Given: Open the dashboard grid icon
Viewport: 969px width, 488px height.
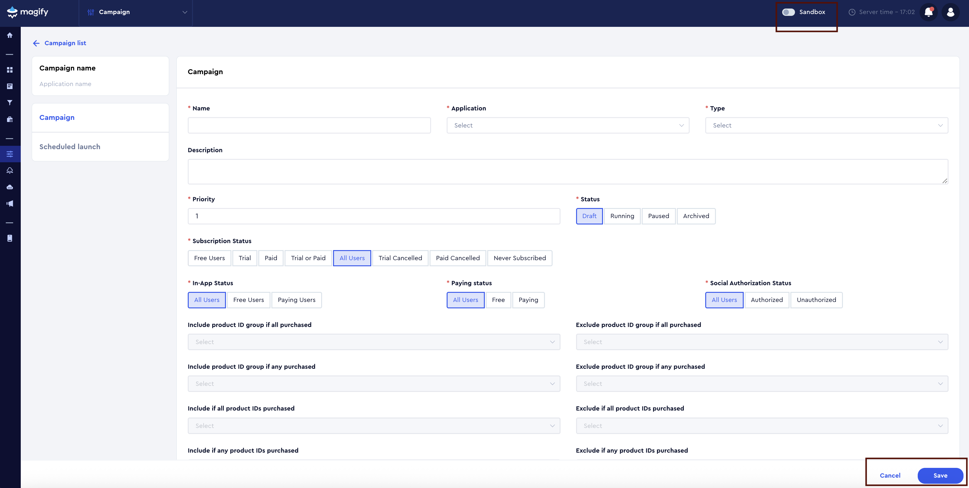Looking at the screenshot, I should (10, 70).
